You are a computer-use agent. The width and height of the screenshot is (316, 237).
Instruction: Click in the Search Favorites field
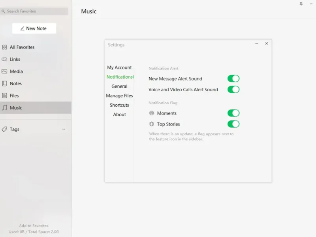pos(34,11)
